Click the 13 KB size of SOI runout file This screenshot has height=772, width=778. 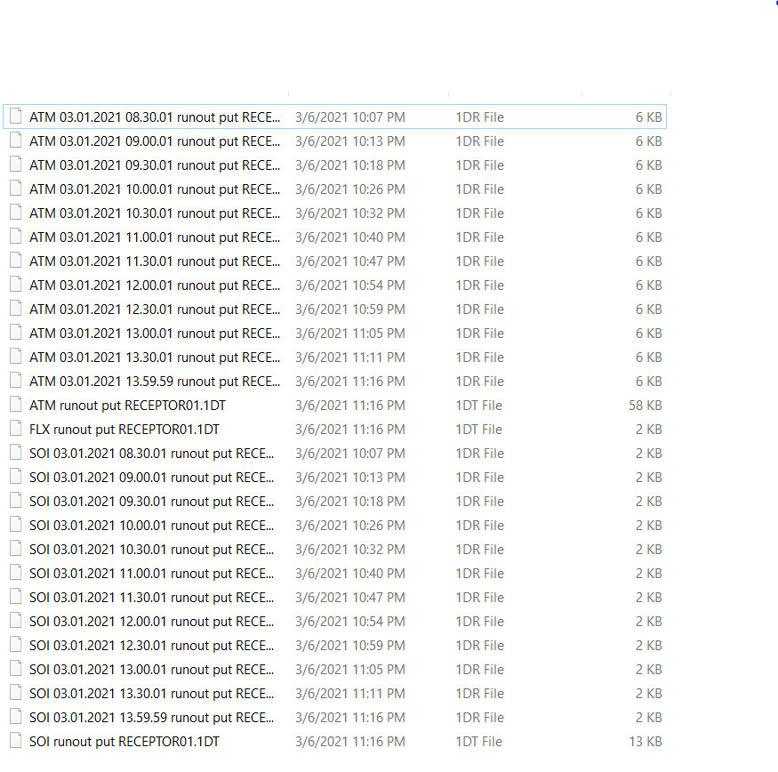645,742
